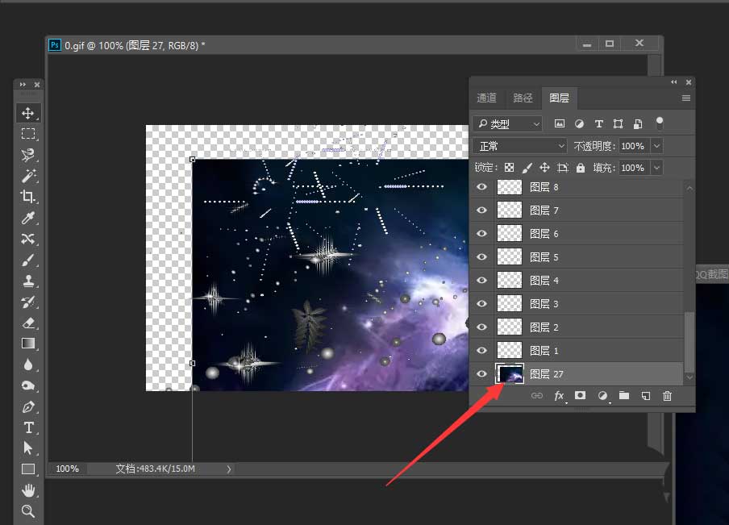Select the Blur tool
The height and width of the screenshot is (525, 729).
(28, 365)
